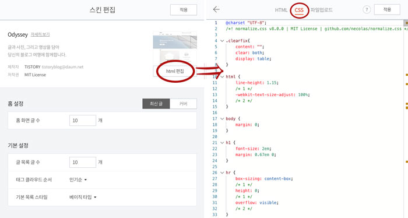Click the -webkit-text-size-adjust code line
Screen dimensions: 408x218
coord(272,94)
